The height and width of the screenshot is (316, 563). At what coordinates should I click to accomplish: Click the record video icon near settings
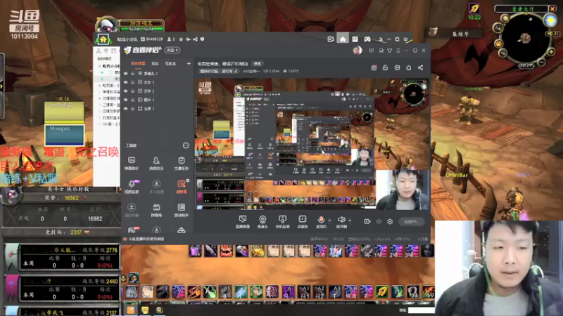(367, 222)
